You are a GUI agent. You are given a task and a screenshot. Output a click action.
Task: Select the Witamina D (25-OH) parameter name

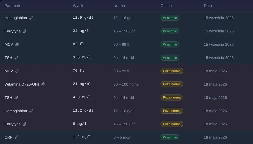click(x=22, y=84)
